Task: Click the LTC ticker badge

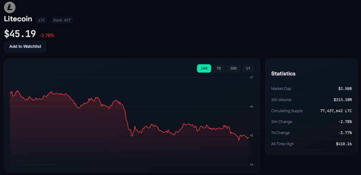Action: (x=42, y=20)
